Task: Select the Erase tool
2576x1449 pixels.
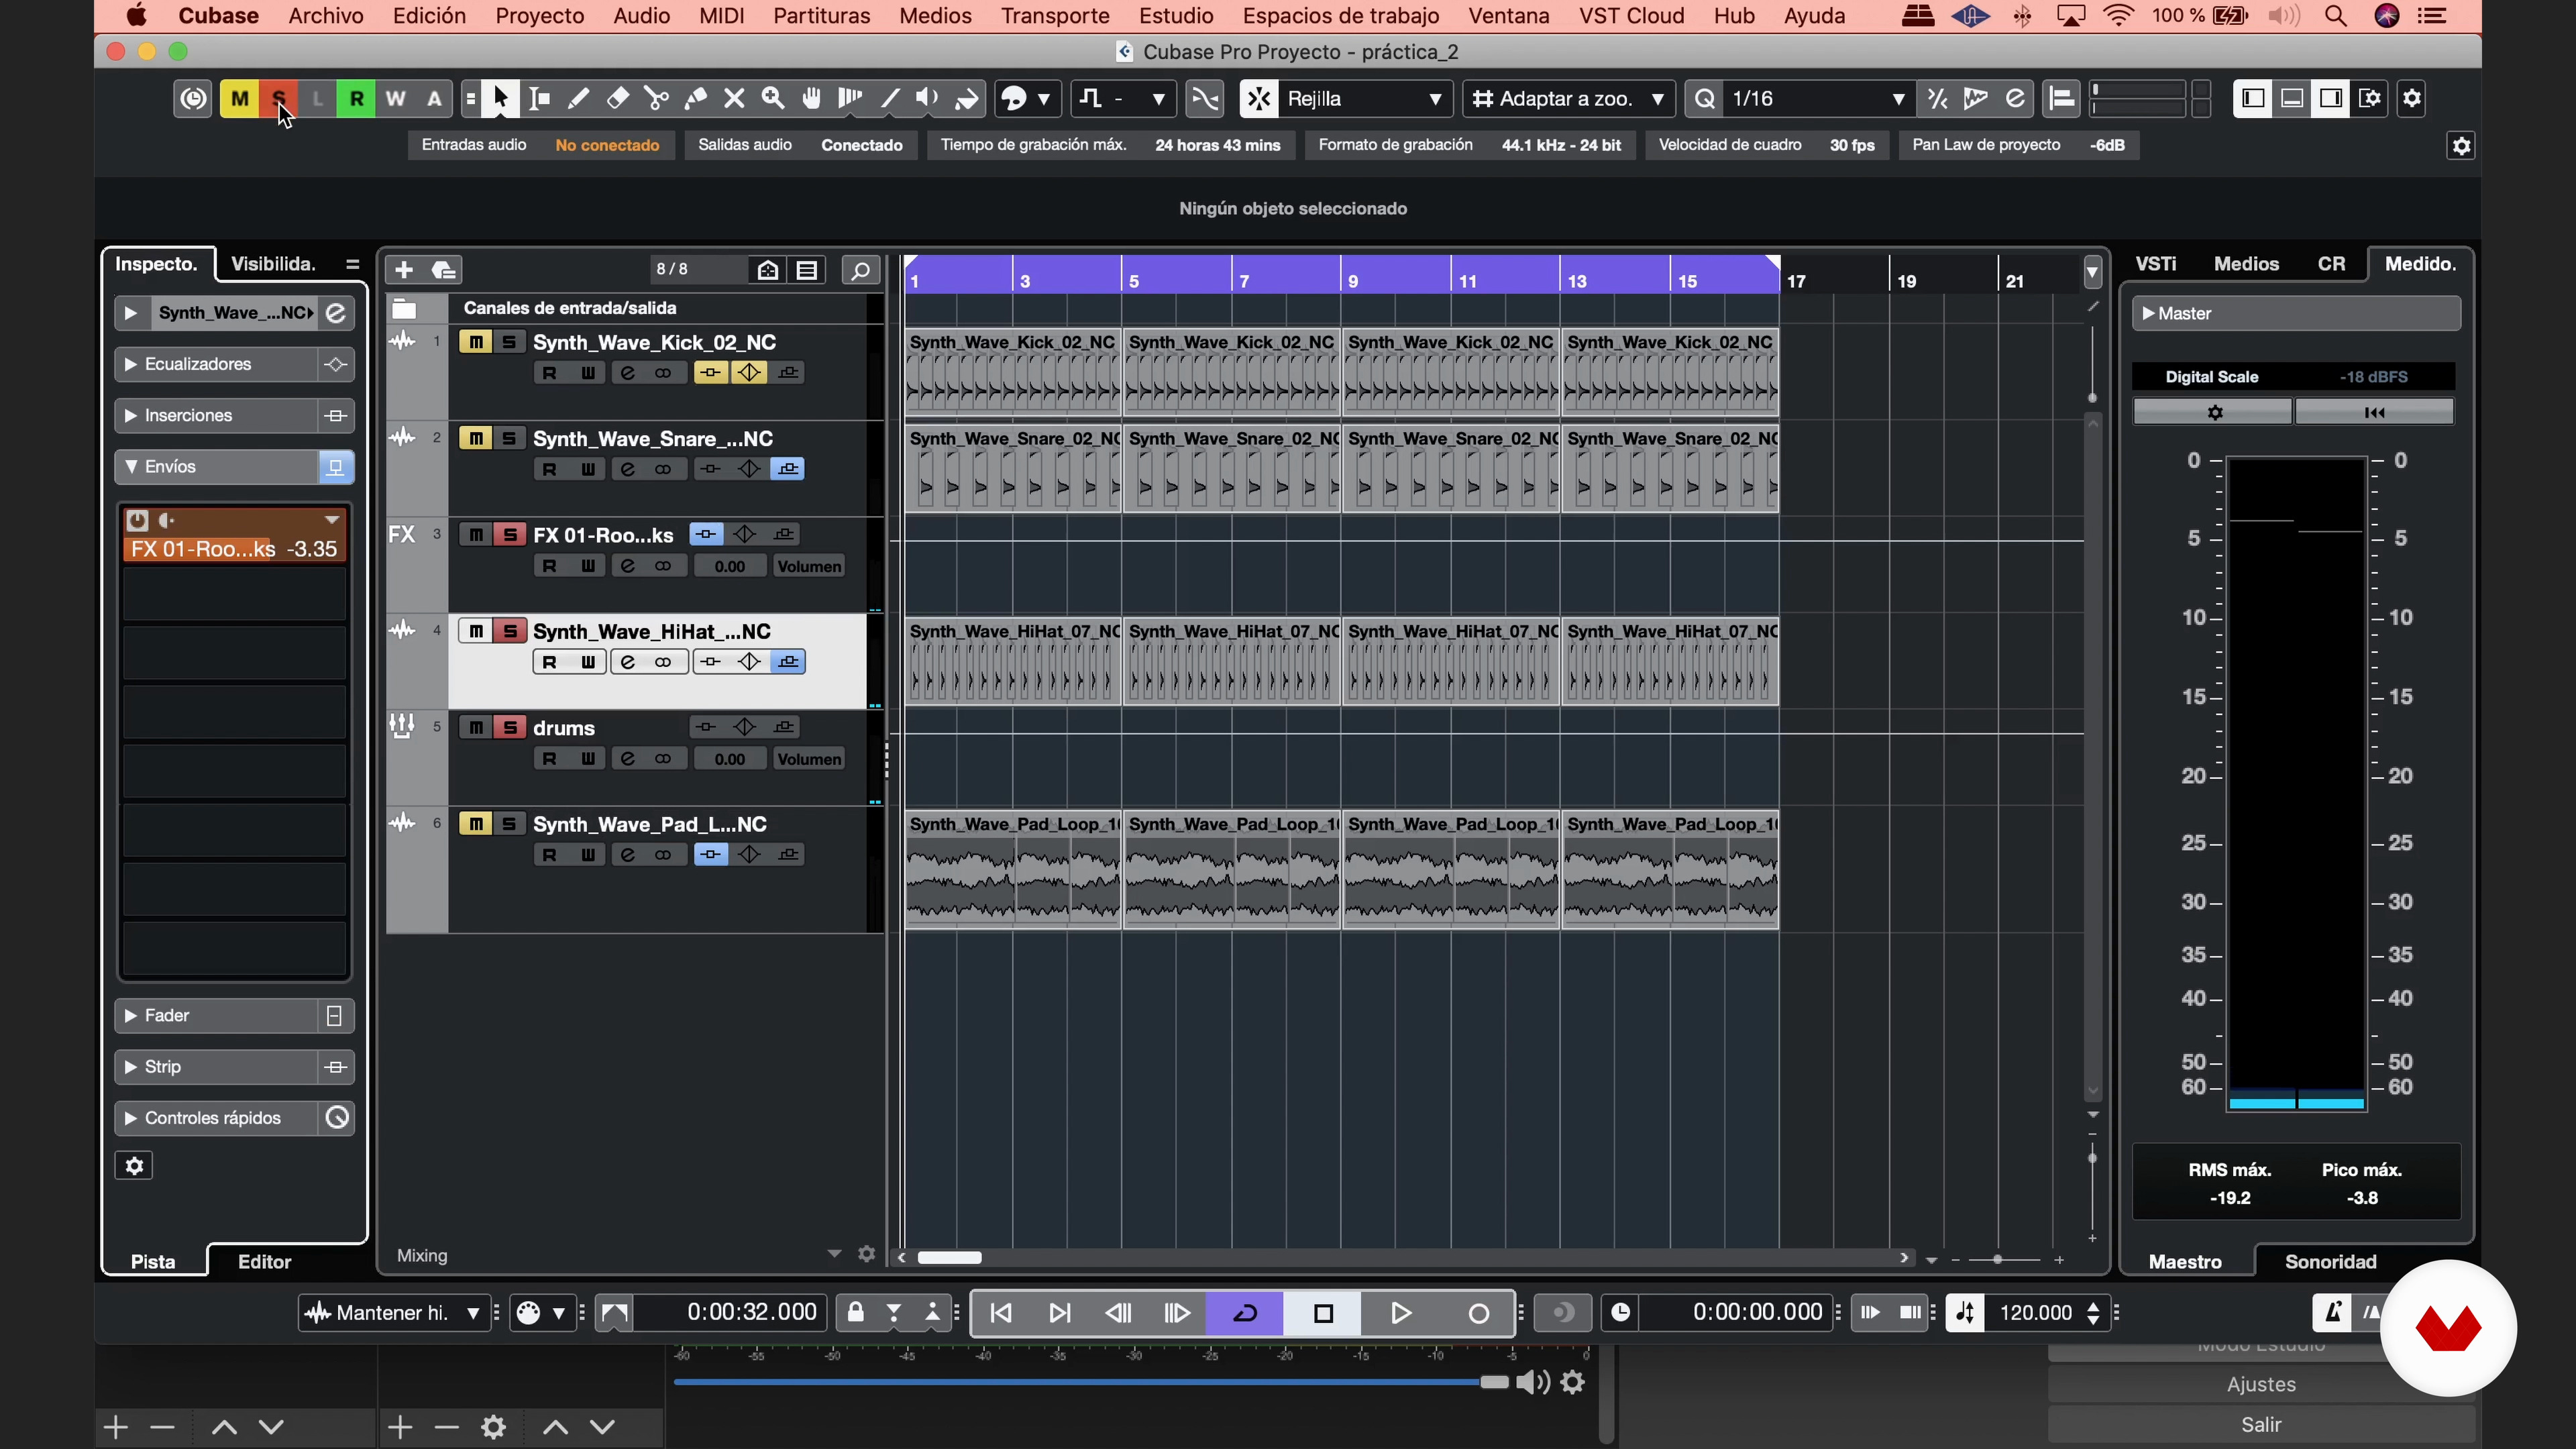Action: click(618, 98)
